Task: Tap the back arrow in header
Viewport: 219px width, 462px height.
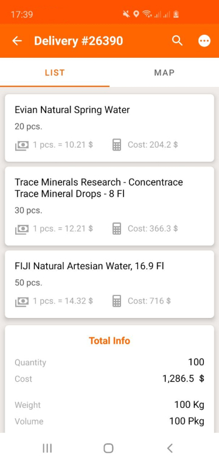Action: pyautogui.click(x=17, y=41)
